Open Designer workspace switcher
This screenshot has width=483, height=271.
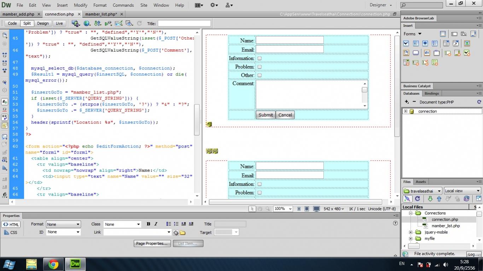pos(381,5)
